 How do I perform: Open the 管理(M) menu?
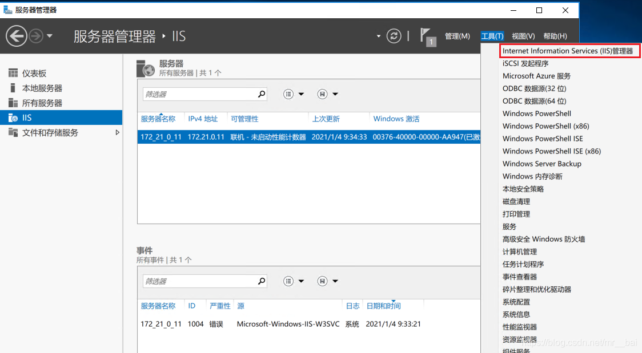coord(458,36)
